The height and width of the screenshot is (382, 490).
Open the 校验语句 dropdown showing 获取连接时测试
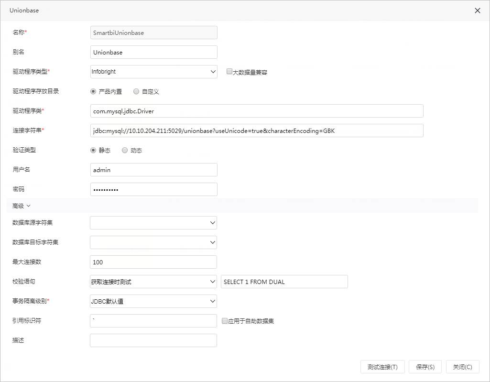(x=153, y=282)
